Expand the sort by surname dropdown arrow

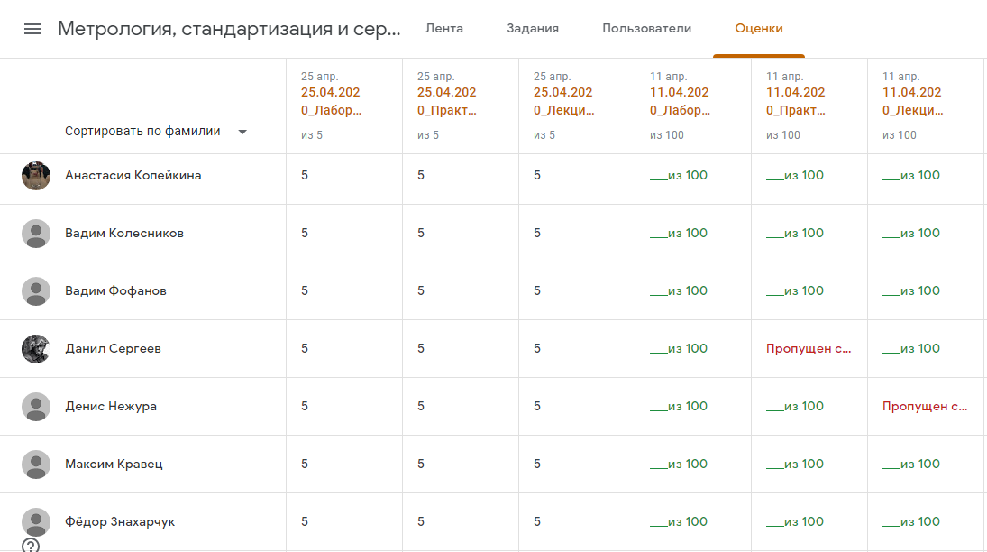242,132
